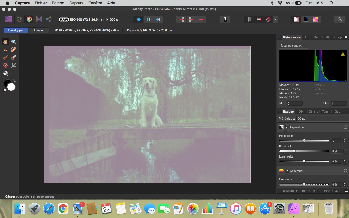Select the Overlay Paint brush tool
The width and height of the screenshot is (349, 218).
(5, 57)
